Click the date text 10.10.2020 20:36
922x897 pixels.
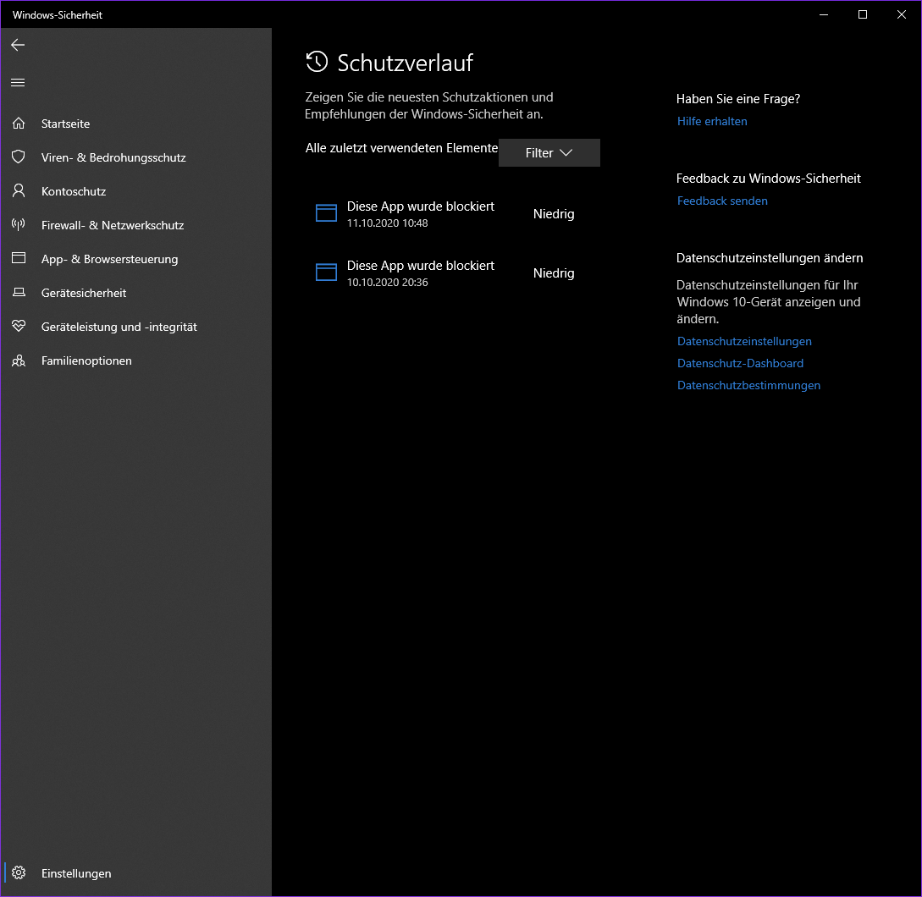[x=388, y=283]
